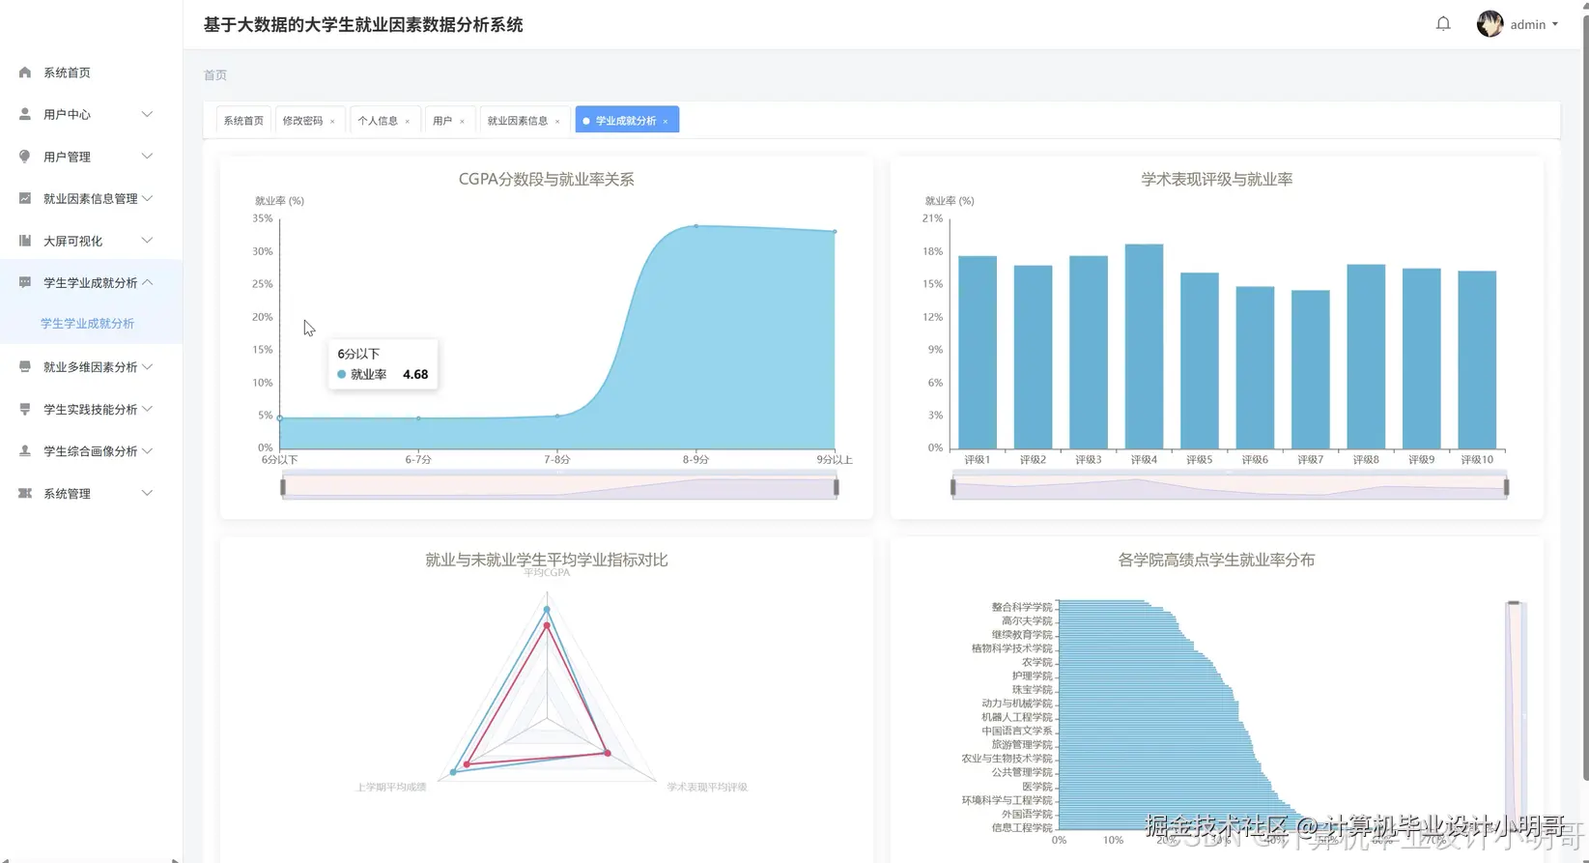The height and width of the screenshot is (863, 1589).
Task: Collapse 学生学业成就分析 chevron
Action: coord(147,282)
